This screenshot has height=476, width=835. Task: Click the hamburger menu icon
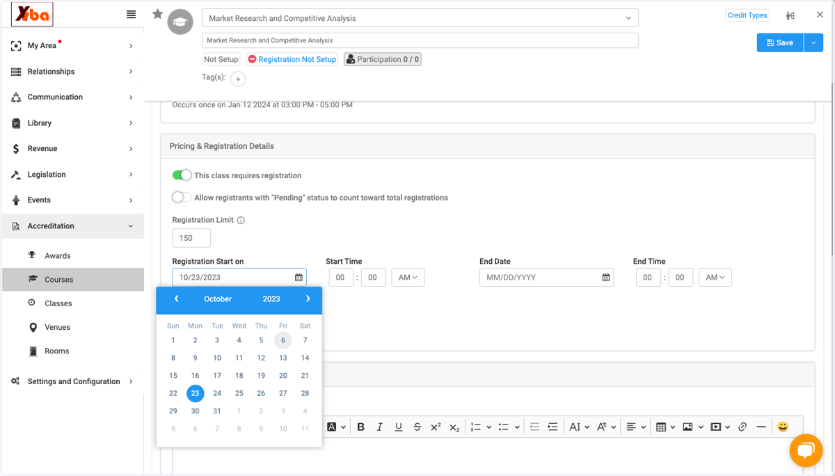[x=131, y=15]
